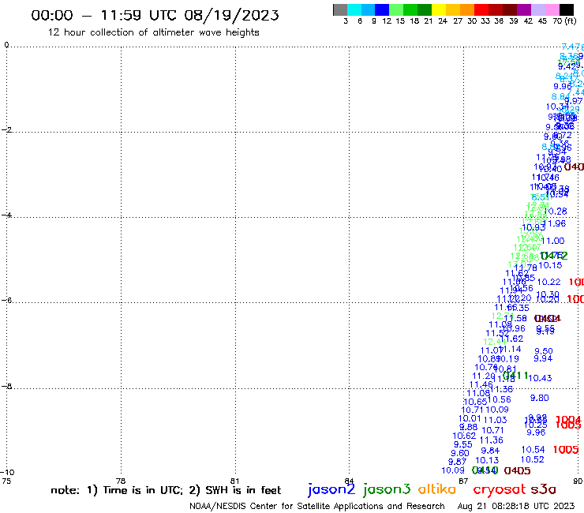
Task: Click the date range title '00:00 – 11:59 UTC 08/19/2023'
Action: 155,15
